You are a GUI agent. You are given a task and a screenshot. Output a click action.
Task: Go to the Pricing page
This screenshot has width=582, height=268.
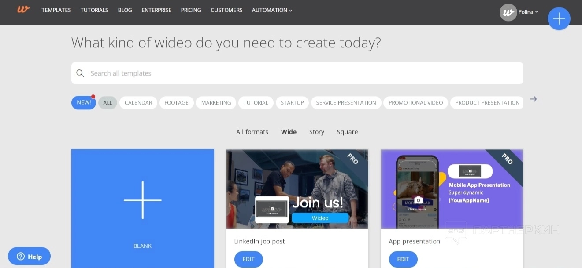pos(191,10)
